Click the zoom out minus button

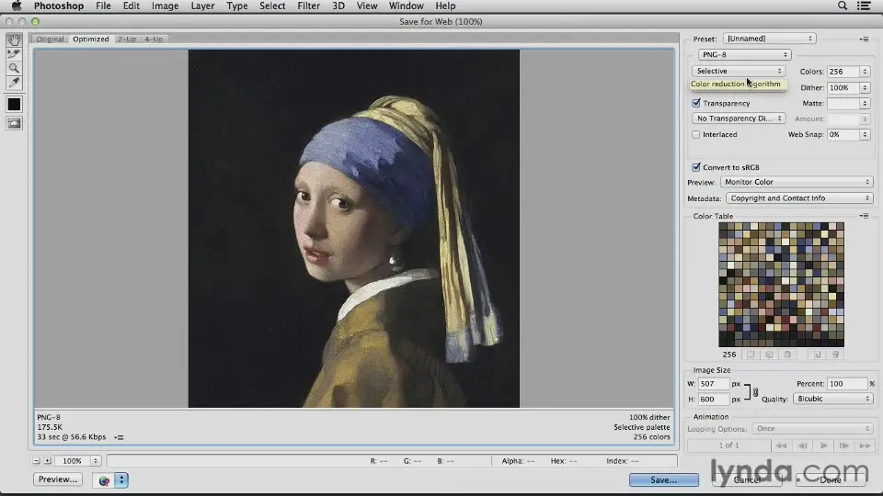pos(36,460)
